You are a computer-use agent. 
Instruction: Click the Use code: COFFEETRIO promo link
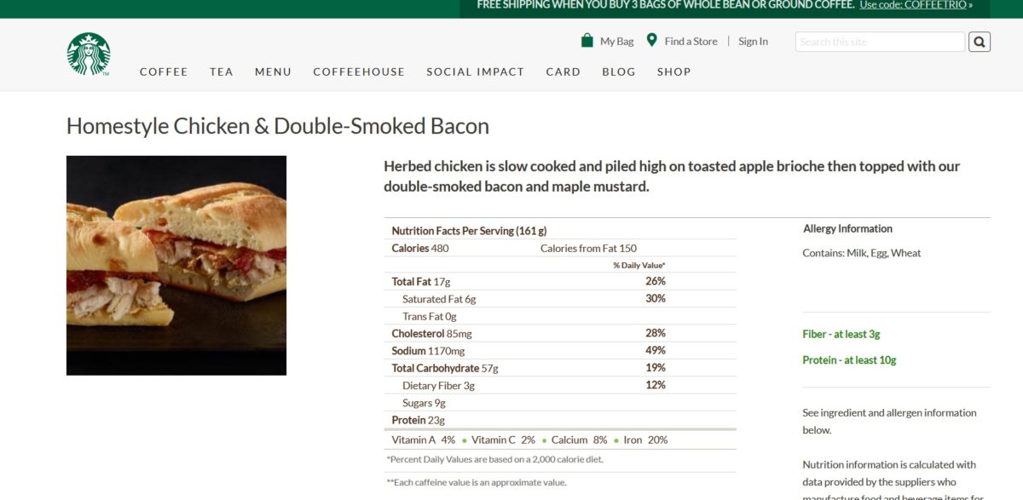click(916, 5)
